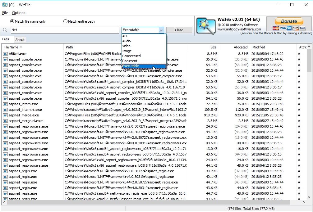This screenshot has height=212, width=313.
Task: Sort by Size column header
Action: click(x=203, y=47)
